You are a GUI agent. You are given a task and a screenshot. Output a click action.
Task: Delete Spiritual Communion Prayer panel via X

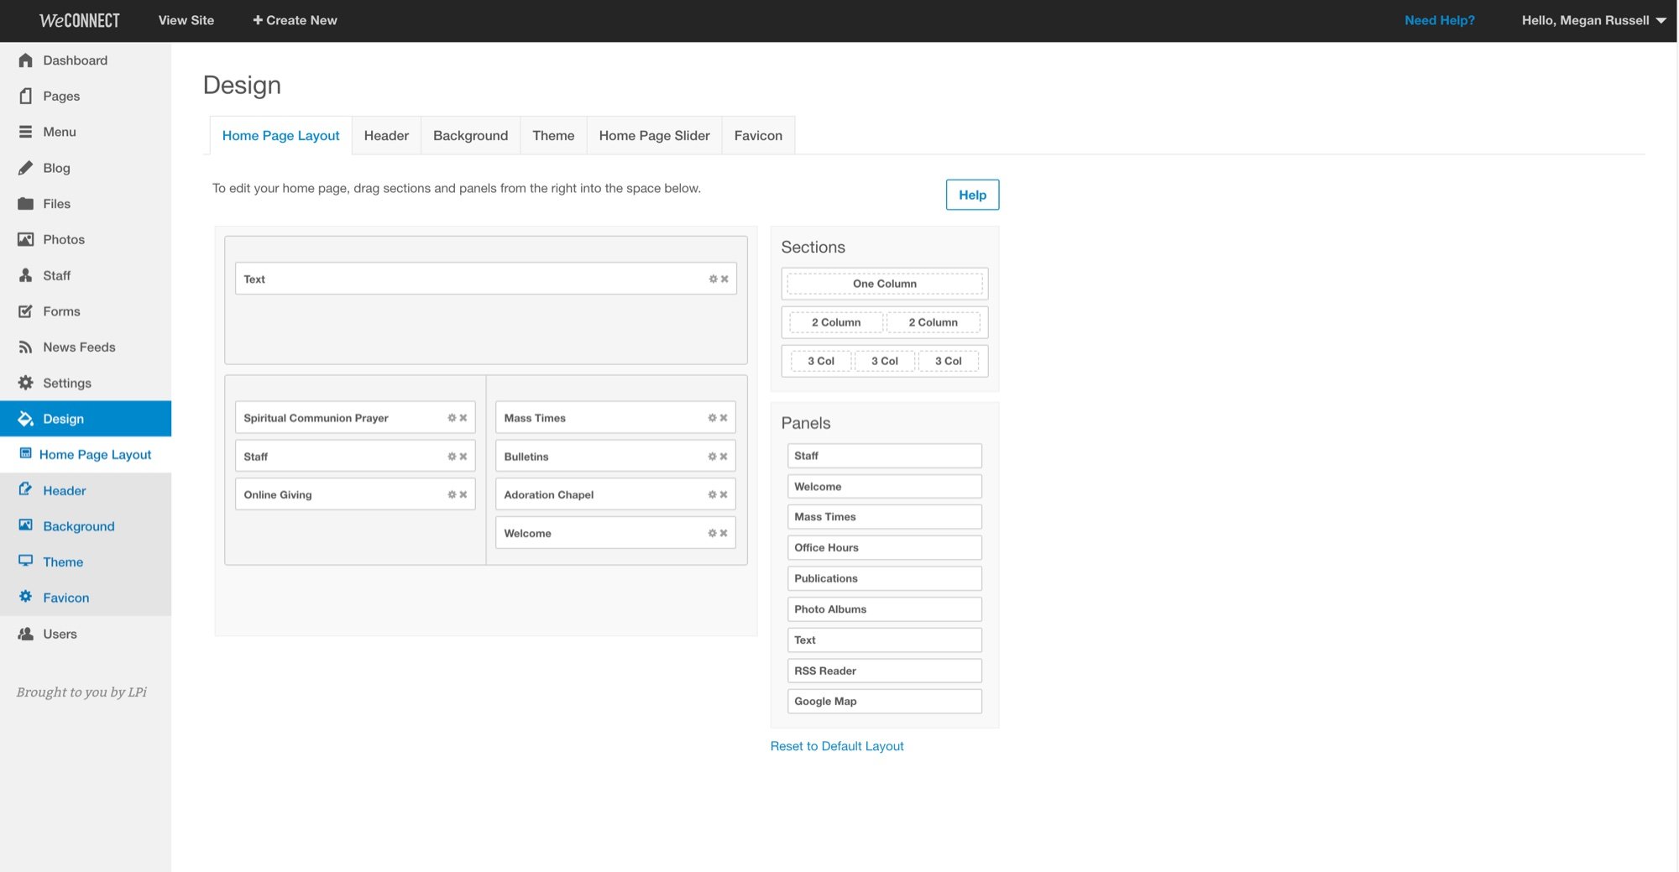coord(463,418)
